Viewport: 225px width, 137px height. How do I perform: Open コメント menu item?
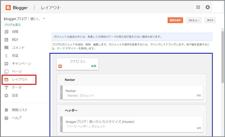pyautogui.click(x=18, y=48)
